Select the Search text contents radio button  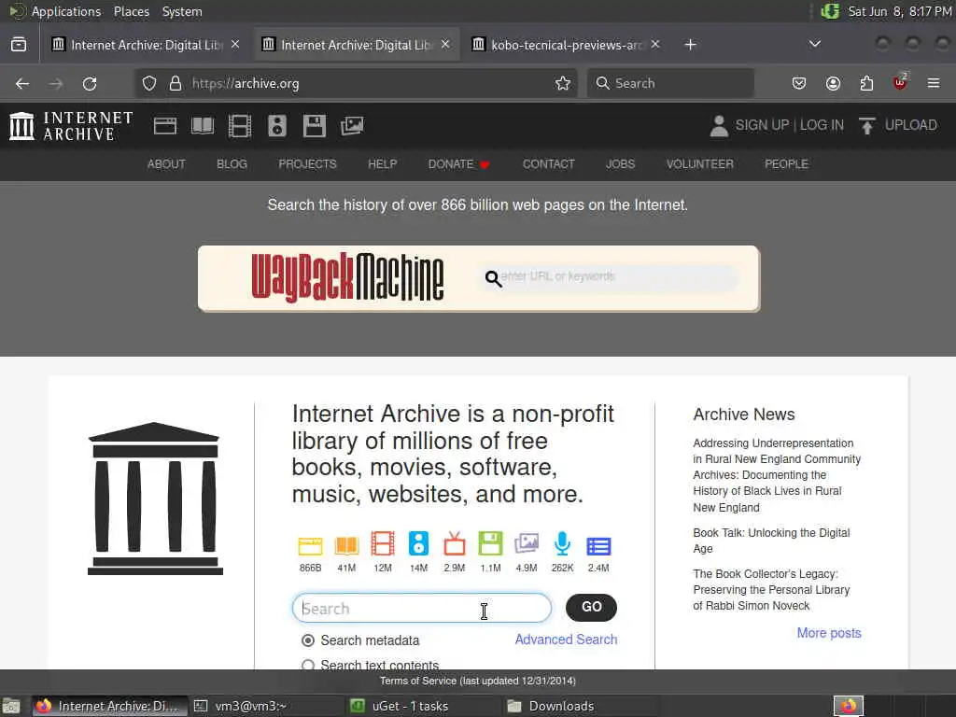tap(308, 665)
